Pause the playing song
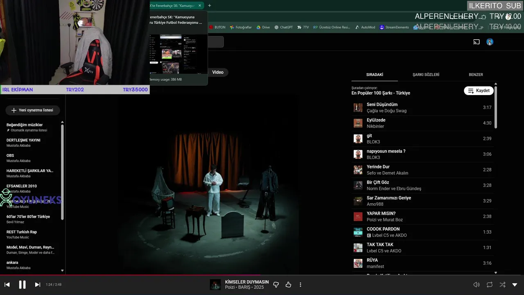This screenshot has width=524, height=295. [x=22, y=284]
